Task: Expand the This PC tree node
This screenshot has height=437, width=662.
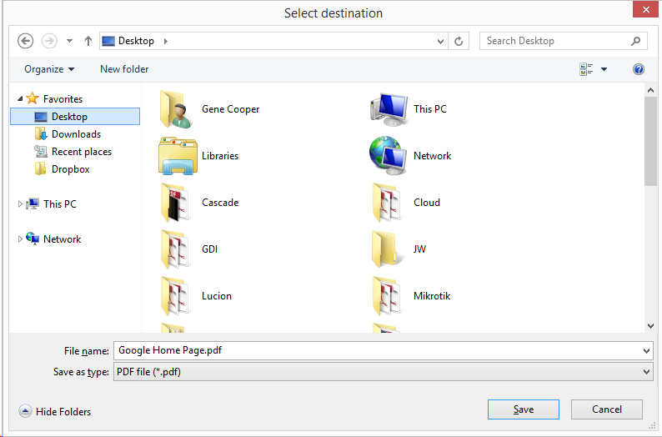Action: click(20, 204)
